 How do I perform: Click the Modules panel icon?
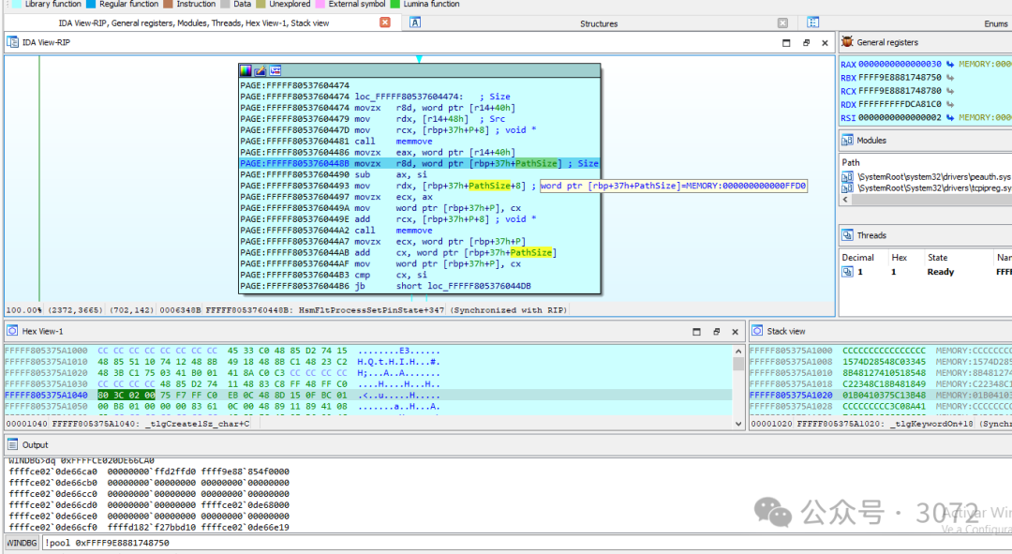pos(847,140)
